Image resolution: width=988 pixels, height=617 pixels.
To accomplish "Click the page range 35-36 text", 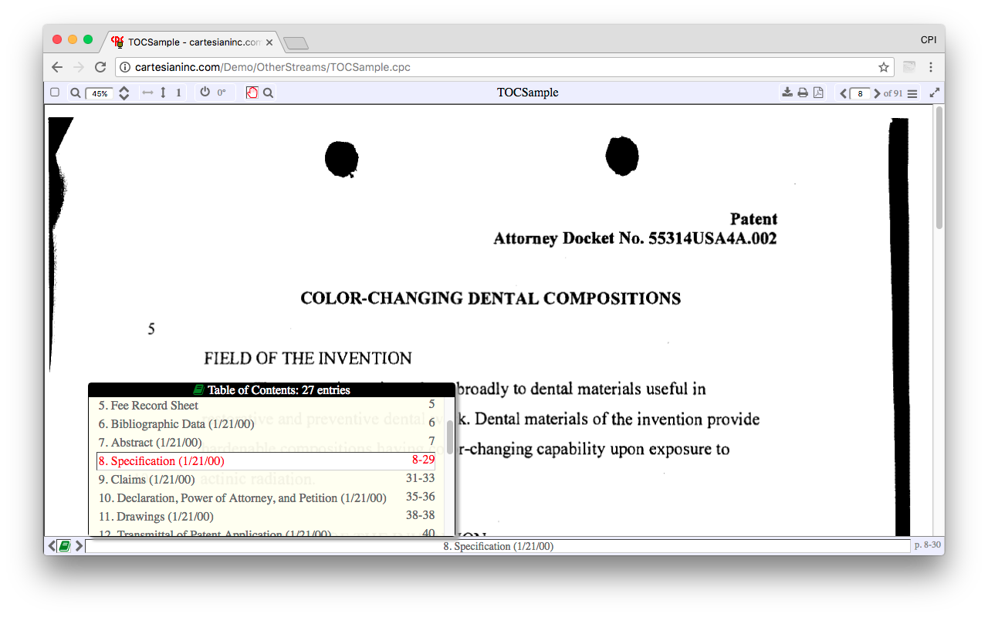I will click(x=421, y=497).
